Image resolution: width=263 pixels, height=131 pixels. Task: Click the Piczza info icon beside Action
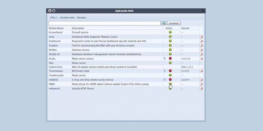[165, 58]
